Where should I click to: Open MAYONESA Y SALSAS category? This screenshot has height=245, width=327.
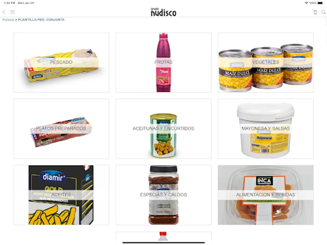266,129
